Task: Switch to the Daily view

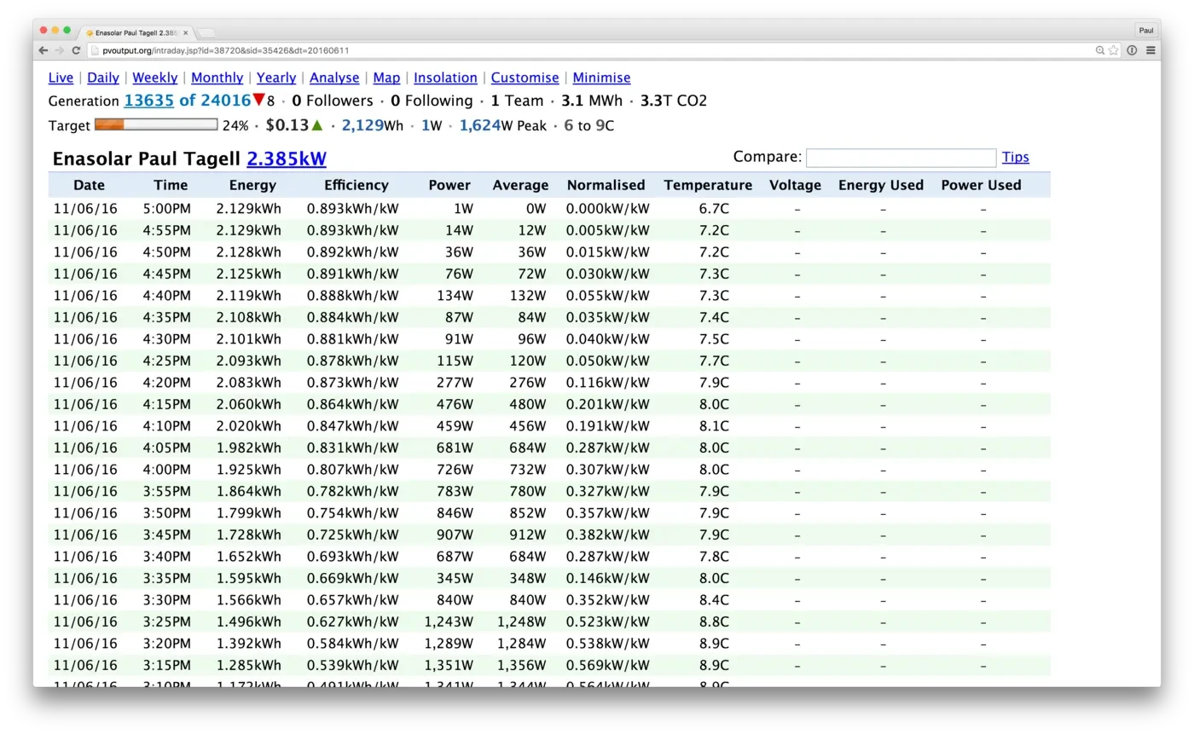Action: point(103,78)
